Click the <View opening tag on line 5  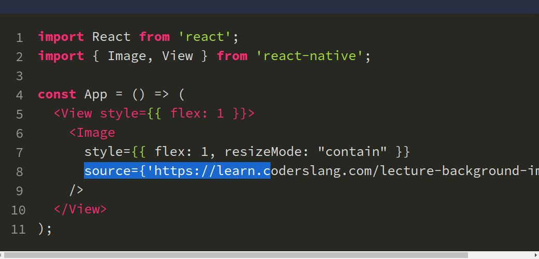73,113
